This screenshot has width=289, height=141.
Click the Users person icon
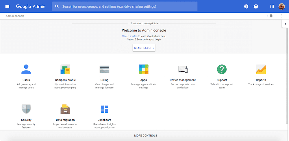coord(26,69)
